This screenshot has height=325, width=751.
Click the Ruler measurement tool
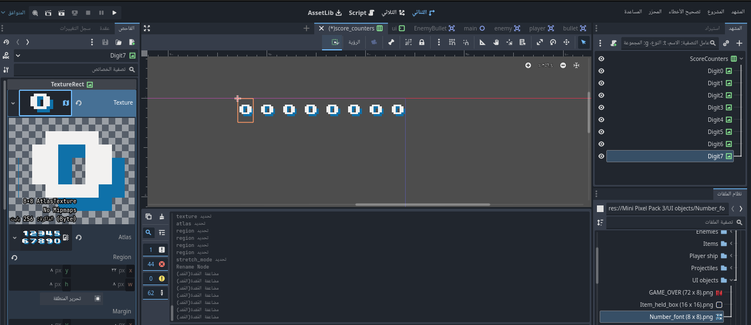point(482,42)
